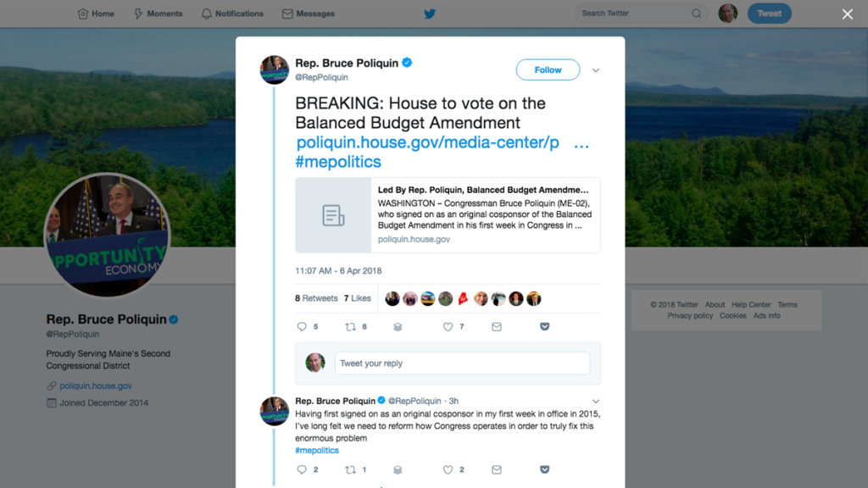Open the #mepolitics hashtag in main tweet
The image size is (868, 488).
pos(338,162)
